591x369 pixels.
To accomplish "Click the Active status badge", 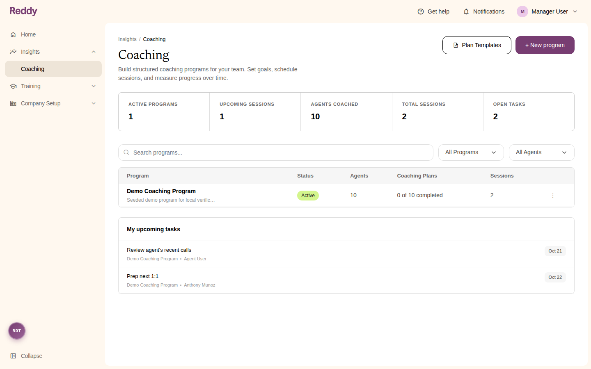I will 308,196.
